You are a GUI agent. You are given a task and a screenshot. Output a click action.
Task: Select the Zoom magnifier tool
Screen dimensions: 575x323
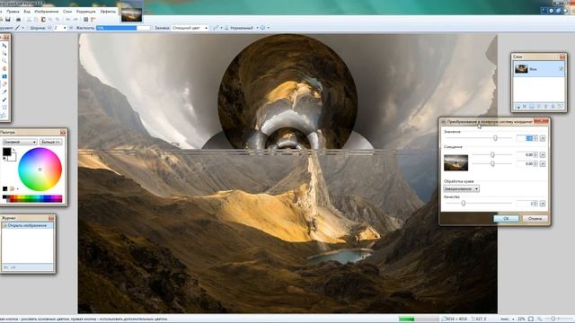pyautogui.click(x=4, y=61)
